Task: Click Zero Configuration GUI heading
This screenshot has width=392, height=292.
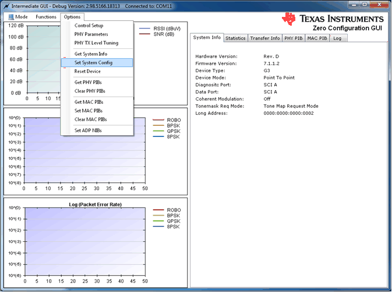Action: coord(347,28)
